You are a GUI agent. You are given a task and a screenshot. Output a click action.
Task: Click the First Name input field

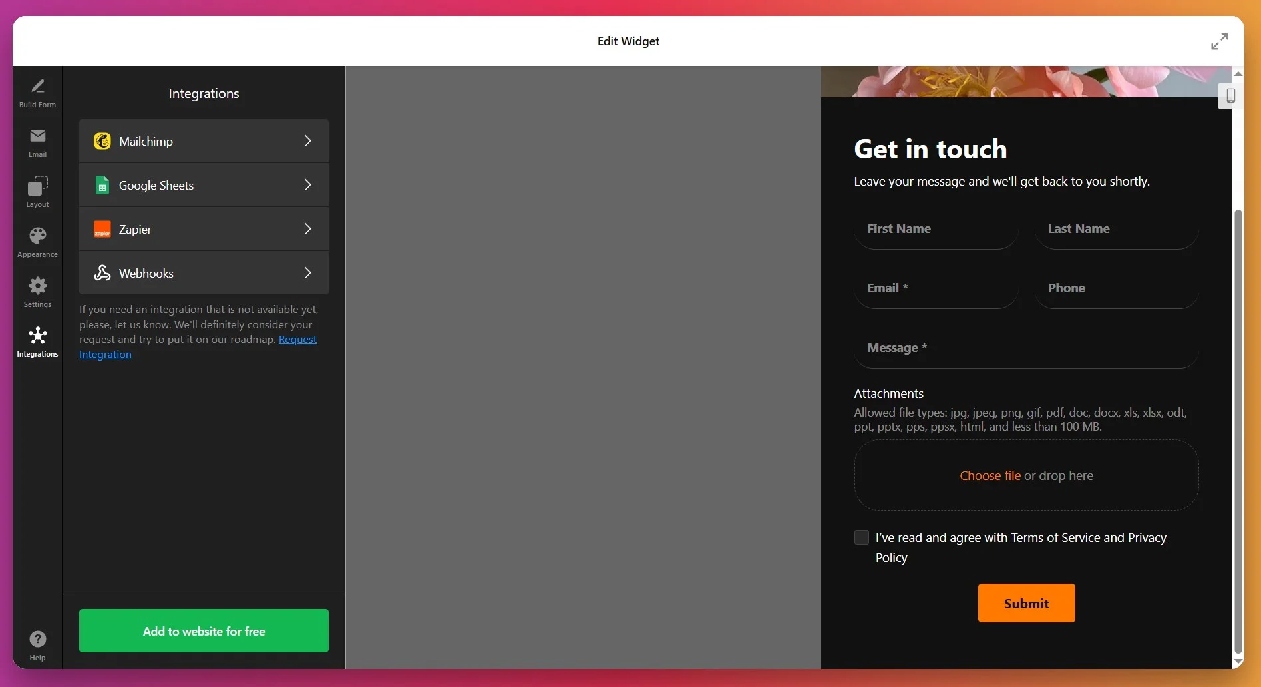coord(936,233)
